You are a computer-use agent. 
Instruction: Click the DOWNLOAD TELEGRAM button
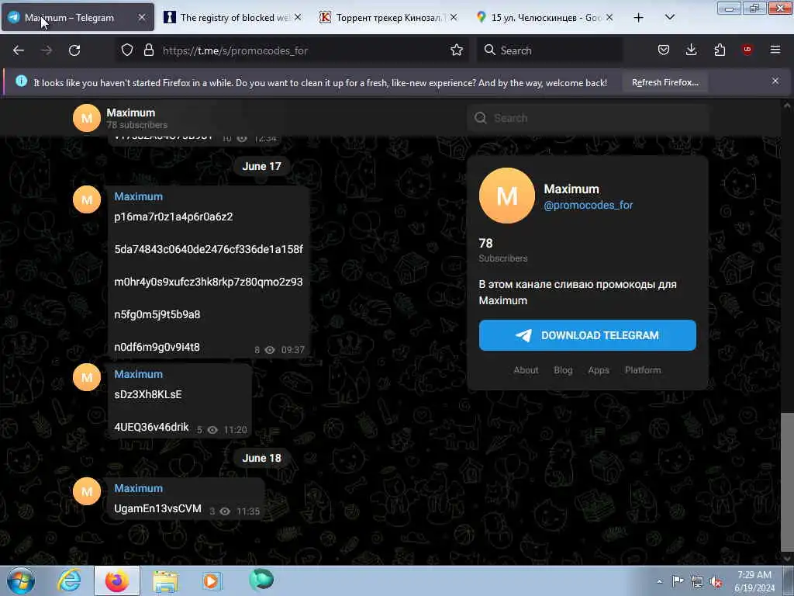[588, 335]
